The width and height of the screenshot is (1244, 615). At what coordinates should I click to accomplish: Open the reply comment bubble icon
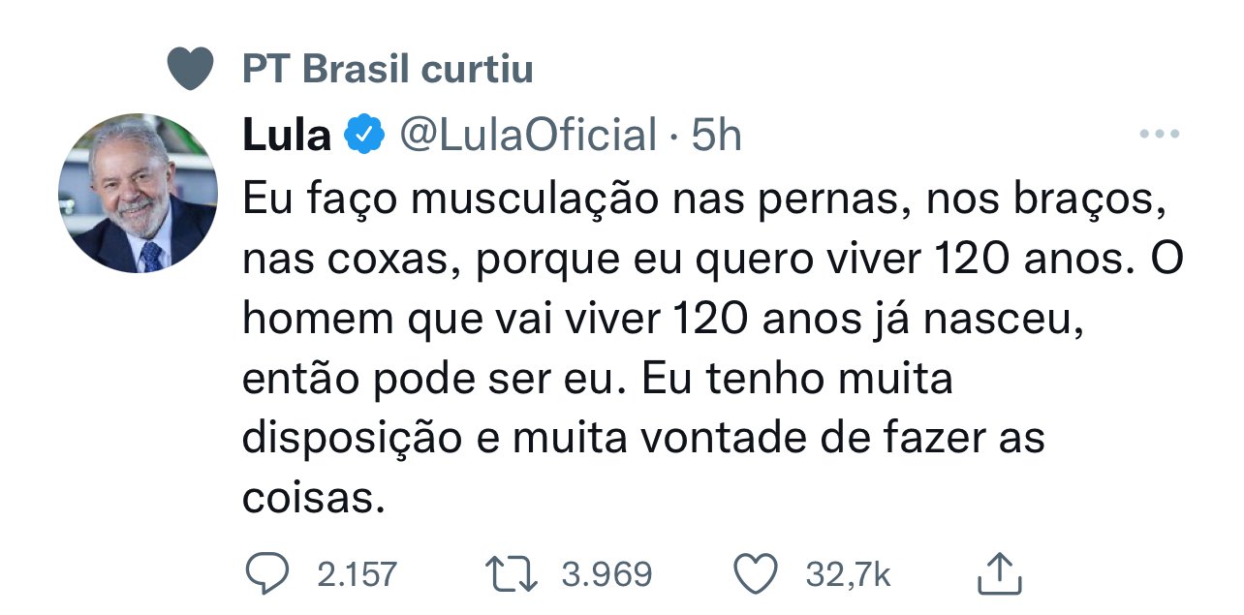266,574
